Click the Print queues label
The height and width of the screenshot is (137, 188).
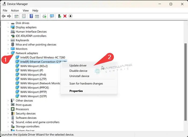pyautogui.click(x=24, y=105)
